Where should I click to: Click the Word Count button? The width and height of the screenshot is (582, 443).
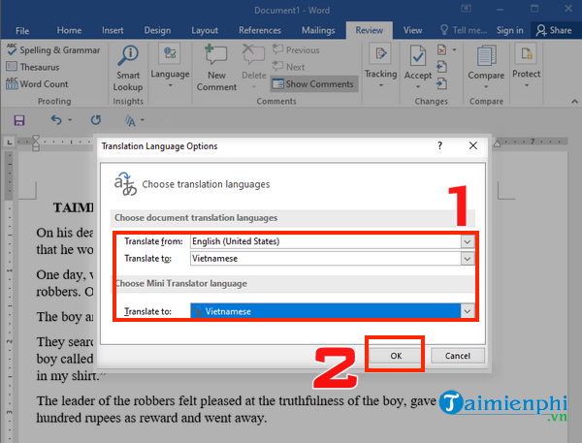(37, 84)
